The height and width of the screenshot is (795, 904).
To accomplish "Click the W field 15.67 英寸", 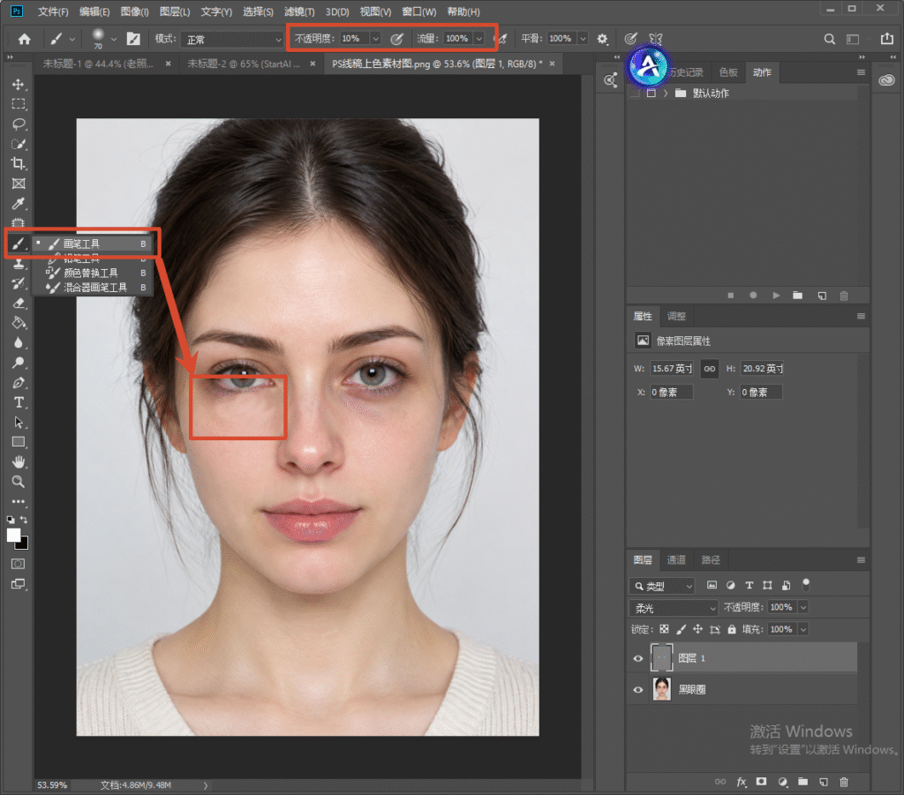I will click(x=671, y=369).
